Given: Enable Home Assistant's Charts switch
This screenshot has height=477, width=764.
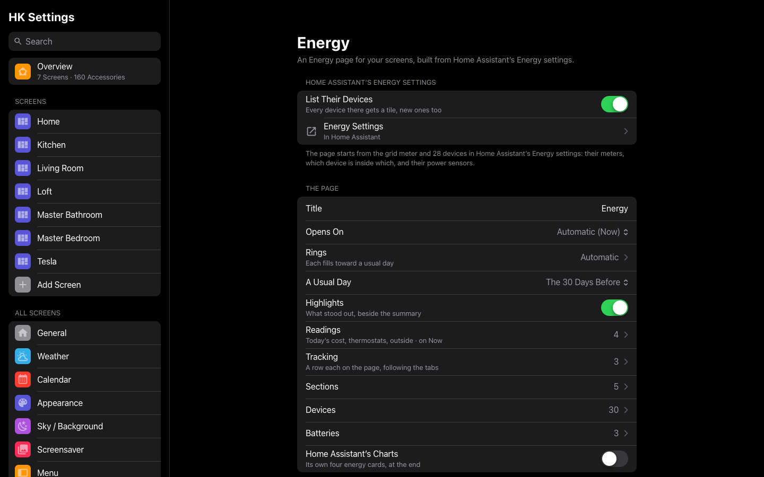Looking at the screenshot, I should click(614, 459).
